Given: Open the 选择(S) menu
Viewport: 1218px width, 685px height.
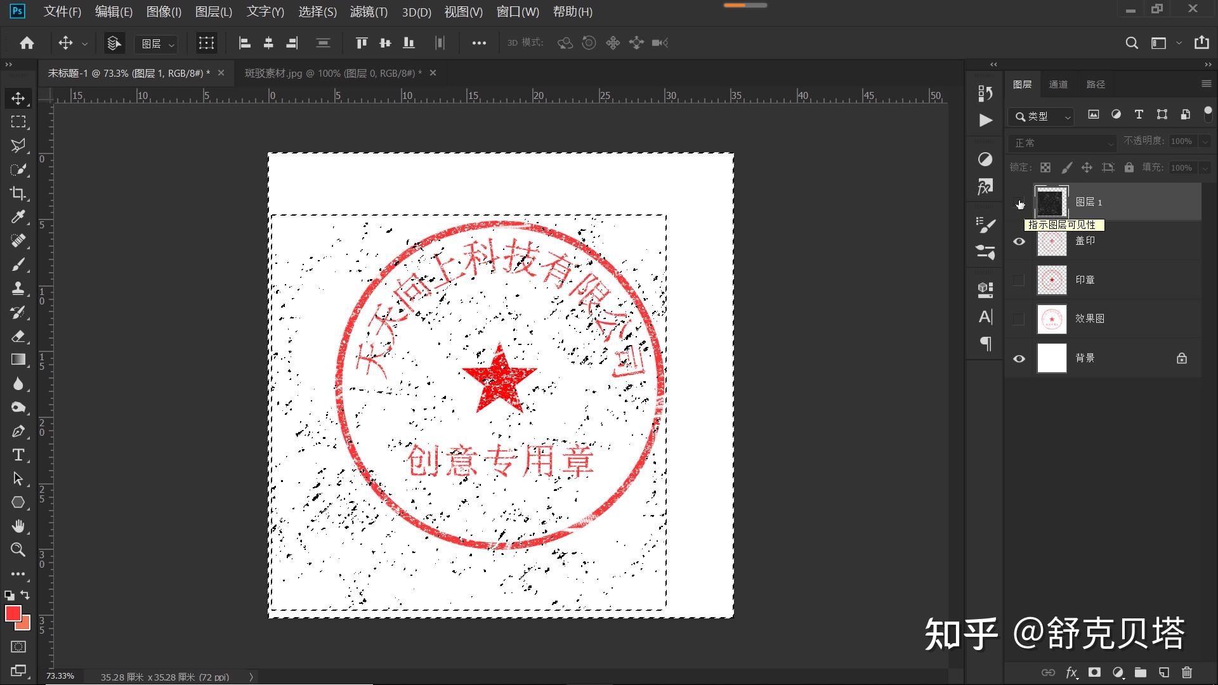Looking at the screenshot, I should pyautogui.click(x=317, y=11).
